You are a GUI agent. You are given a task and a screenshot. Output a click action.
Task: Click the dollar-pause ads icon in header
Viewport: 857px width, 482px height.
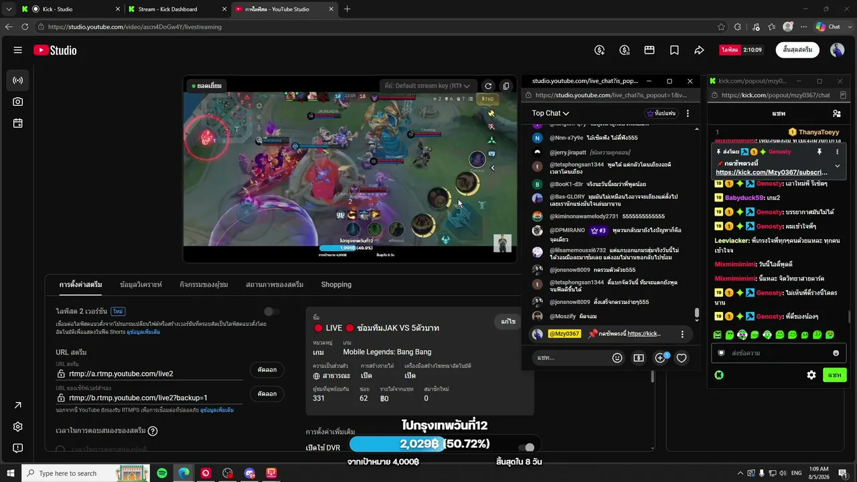tap(625, 50)
